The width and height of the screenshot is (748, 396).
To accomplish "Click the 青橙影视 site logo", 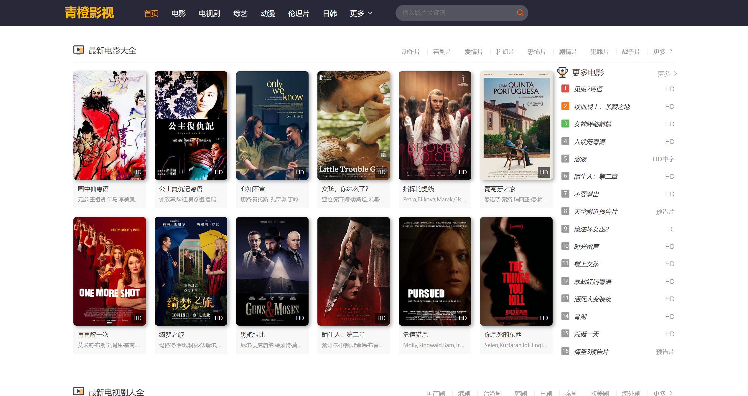I will coord(89,13).
